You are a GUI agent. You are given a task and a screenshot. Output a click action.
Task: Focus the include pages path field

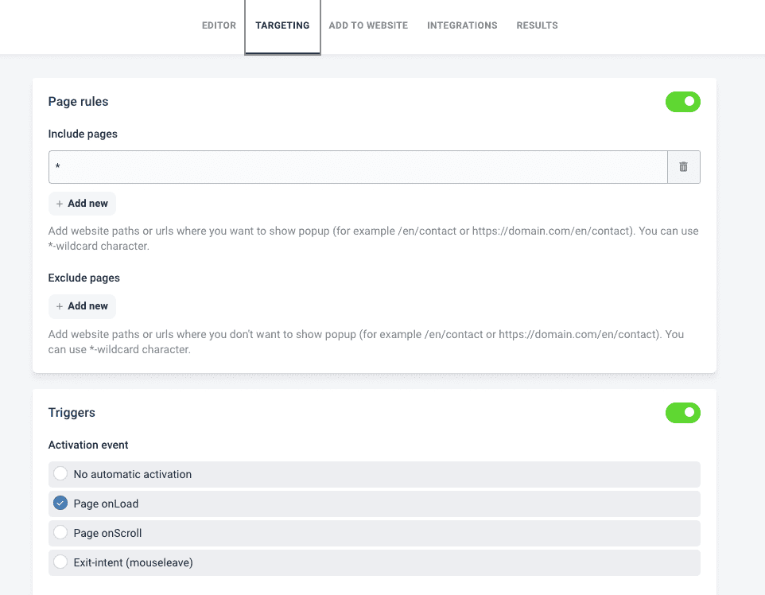[x=358, y=167]
